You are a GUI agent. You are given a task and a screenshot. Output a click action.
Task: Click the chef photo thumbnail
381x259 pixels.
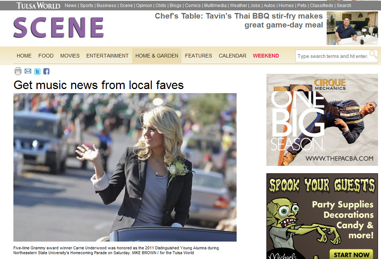[352, 28]
